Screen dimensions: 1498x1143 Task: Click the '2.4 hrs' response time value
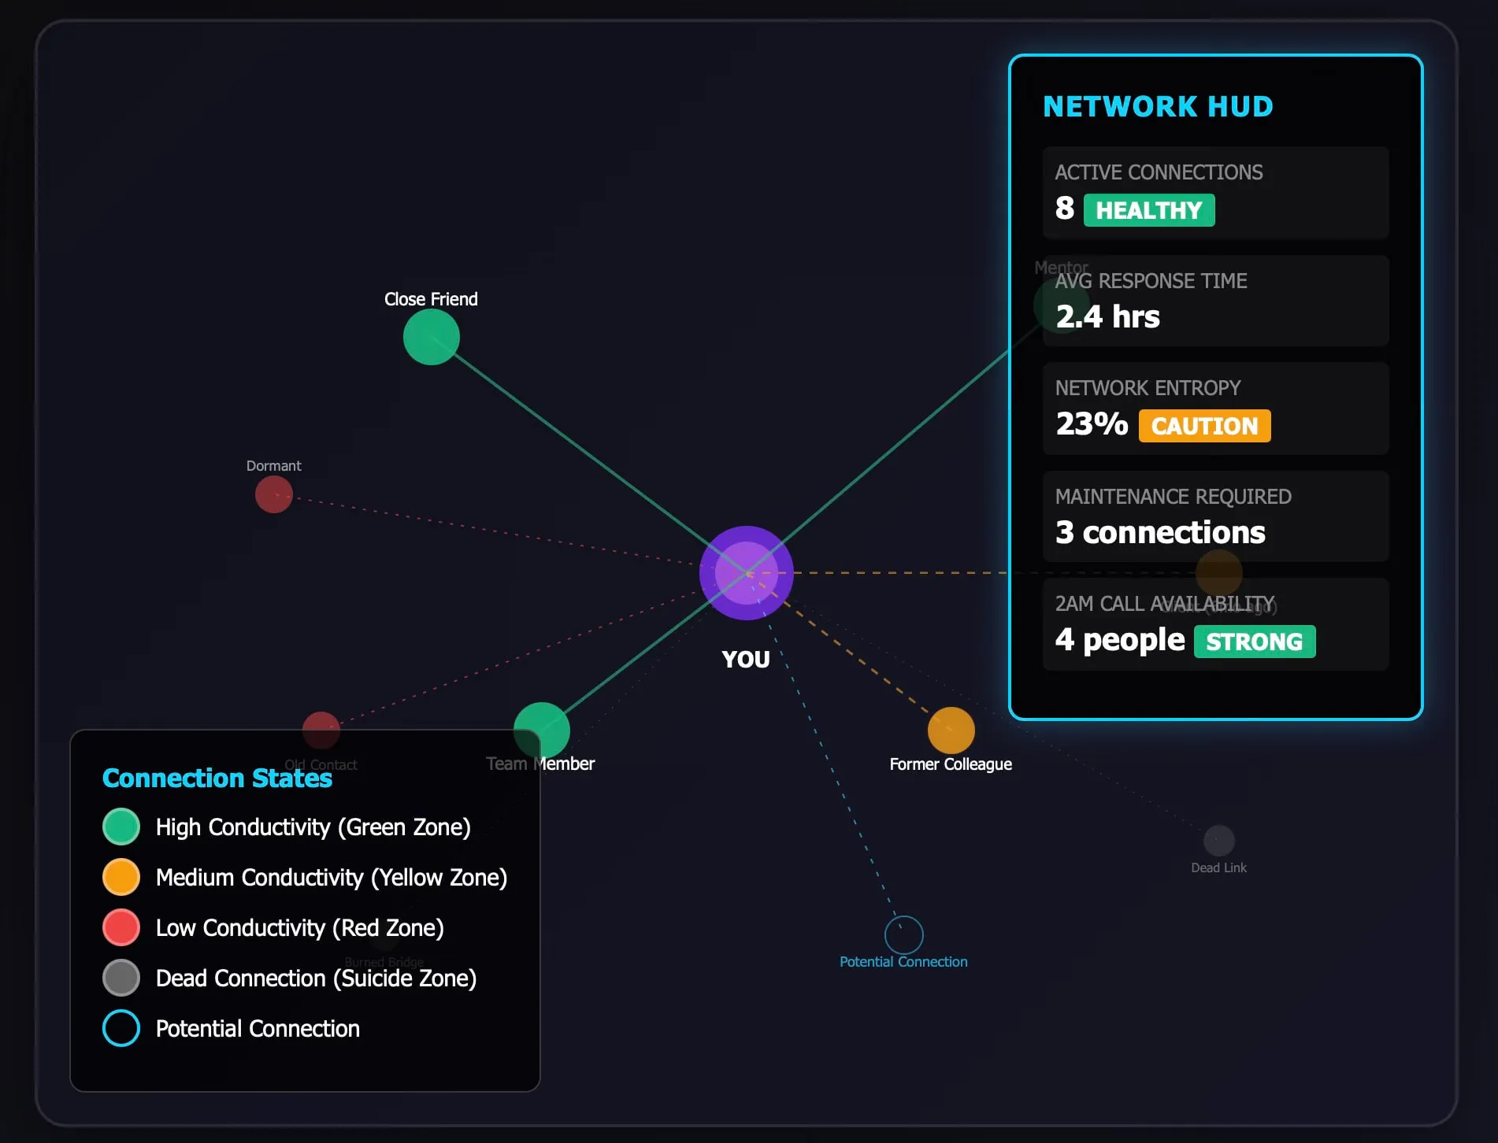click(1107, 316)
